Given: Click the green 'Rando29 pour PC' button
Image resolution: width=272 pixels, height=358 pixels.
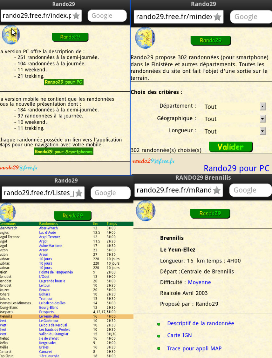Looking at the screenshot, I should (x=64, y=82).
